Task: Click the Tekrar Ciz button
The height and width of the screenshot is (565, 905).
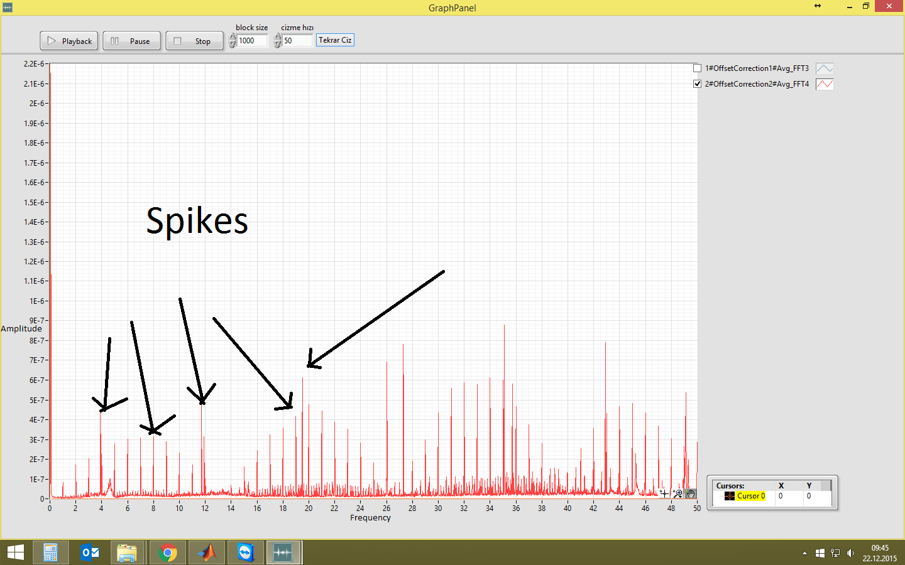Action: (335, 40)
